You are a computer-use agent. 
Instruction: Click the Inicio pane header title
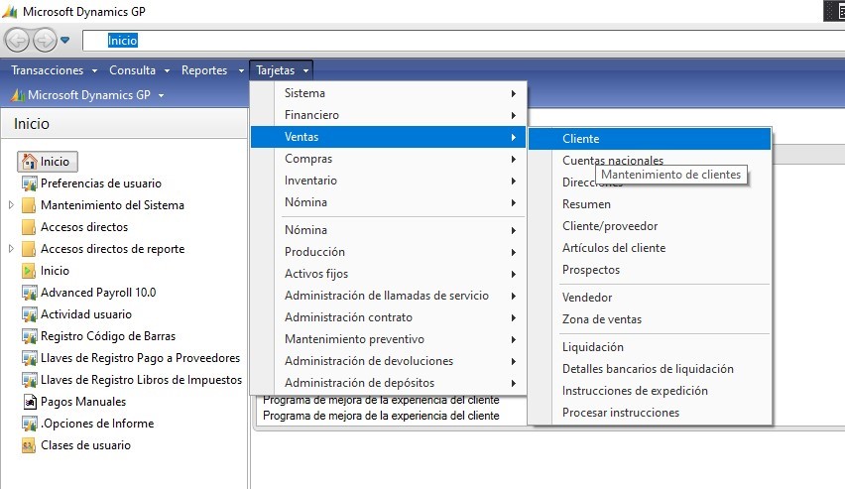[x=32, y=124]
